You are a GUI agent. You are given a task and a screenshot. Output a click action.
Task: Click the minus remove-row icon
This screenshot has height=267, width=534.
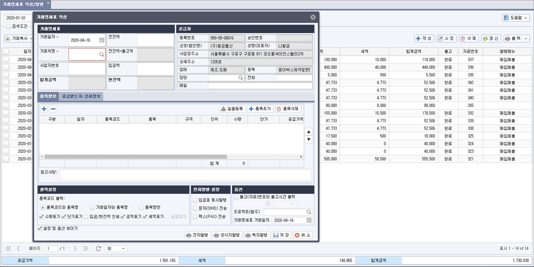53,109
